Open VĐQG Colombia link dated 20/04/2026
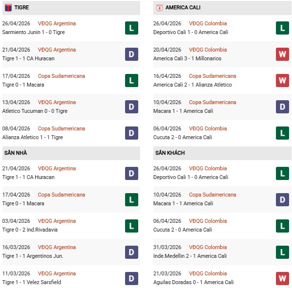Screen dimensions: 292x288 point(208,50)
